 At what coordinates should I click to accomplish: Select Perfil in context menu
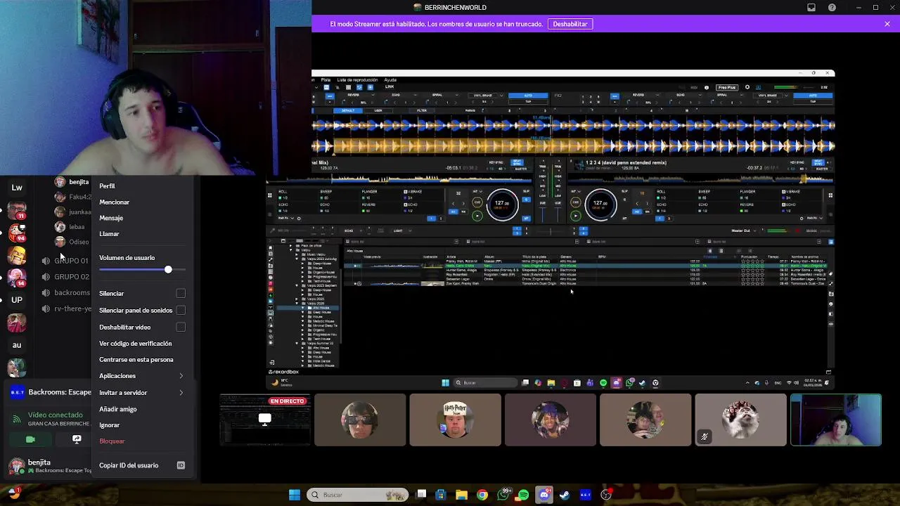141,186
